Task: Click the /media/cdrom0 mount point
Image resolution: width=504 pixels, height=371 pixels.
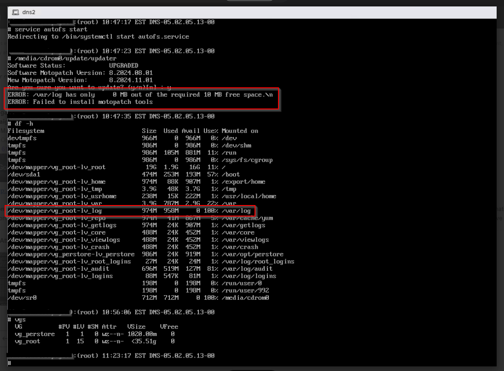Action: (x=245, y=298)
